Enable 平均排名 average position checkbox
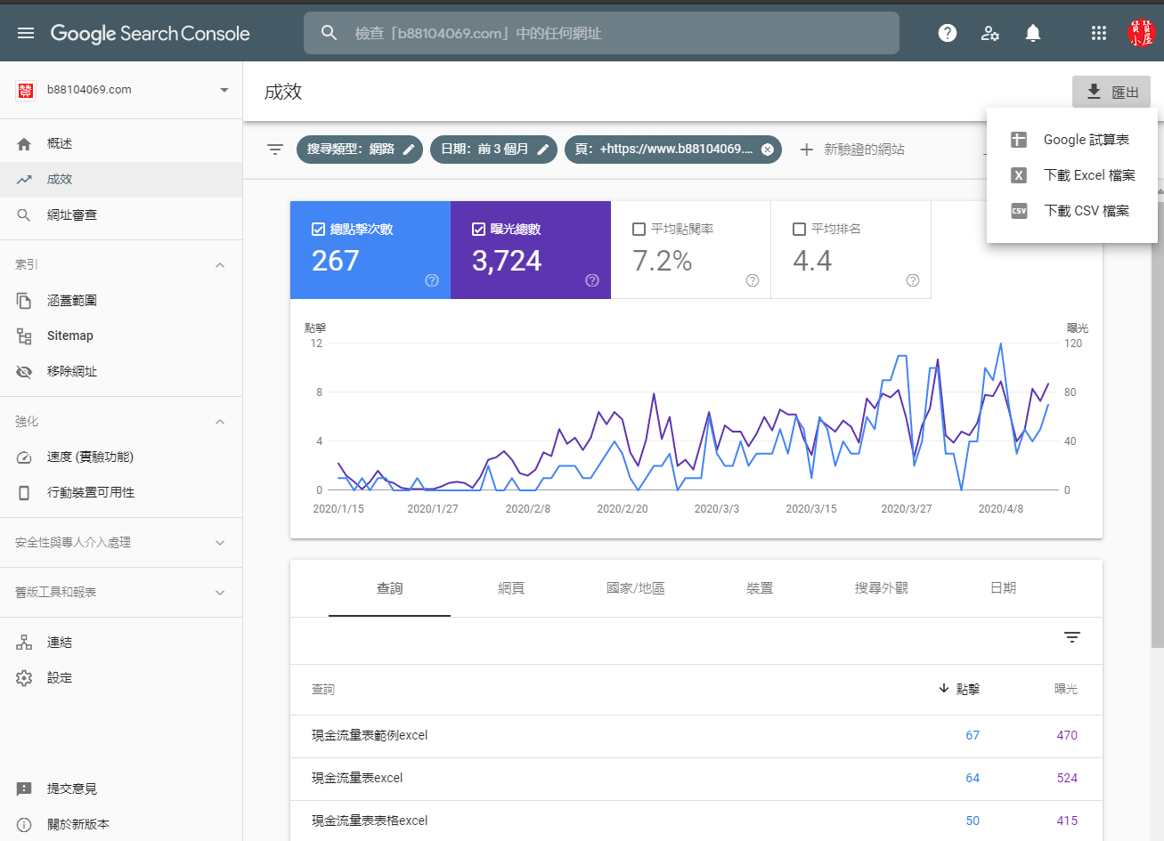 point(799,229)
